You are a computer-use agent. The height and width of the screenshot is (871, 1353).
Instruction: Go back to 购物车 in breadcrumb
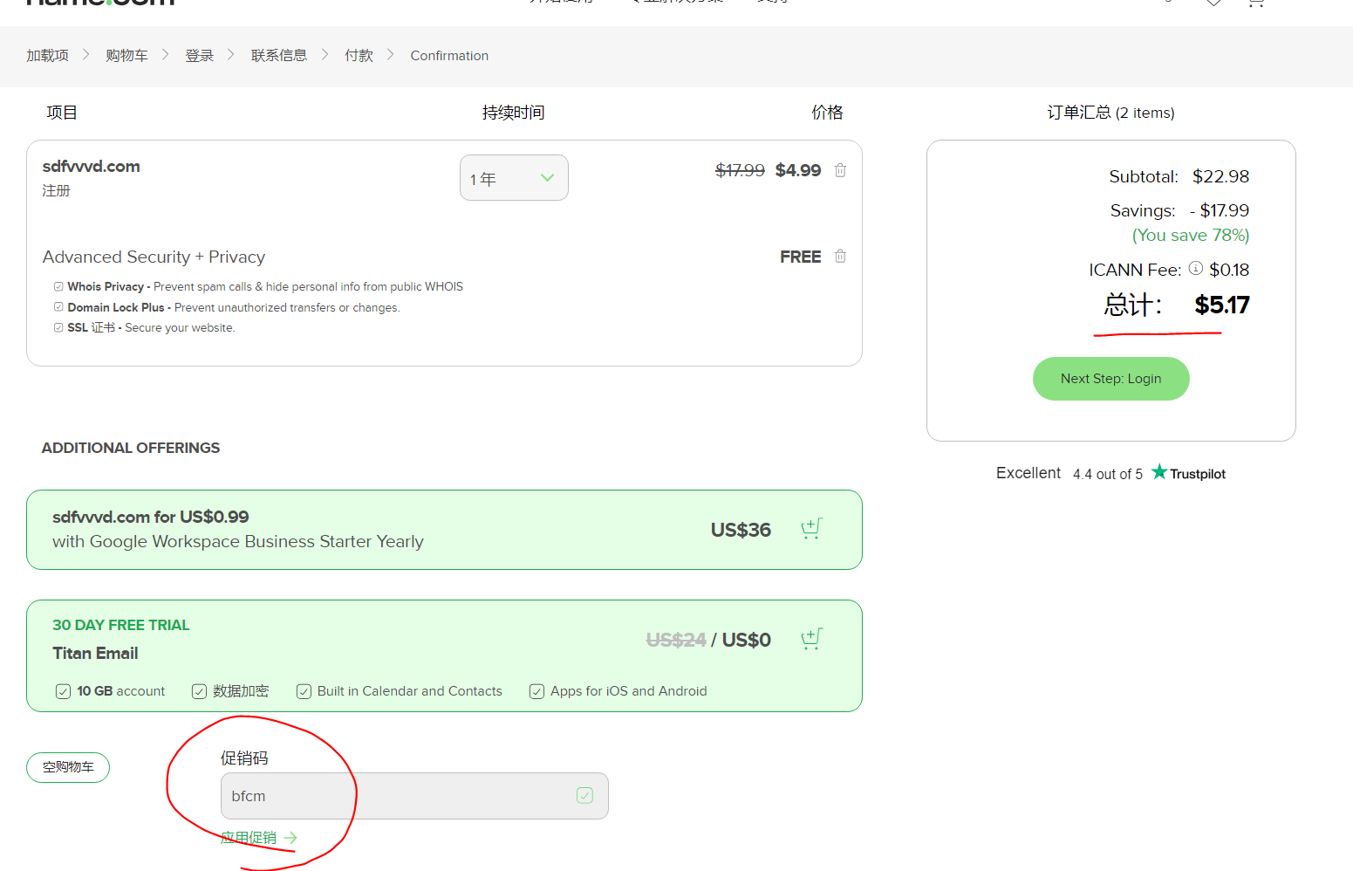pyautogui.click(x=126, y=55)
